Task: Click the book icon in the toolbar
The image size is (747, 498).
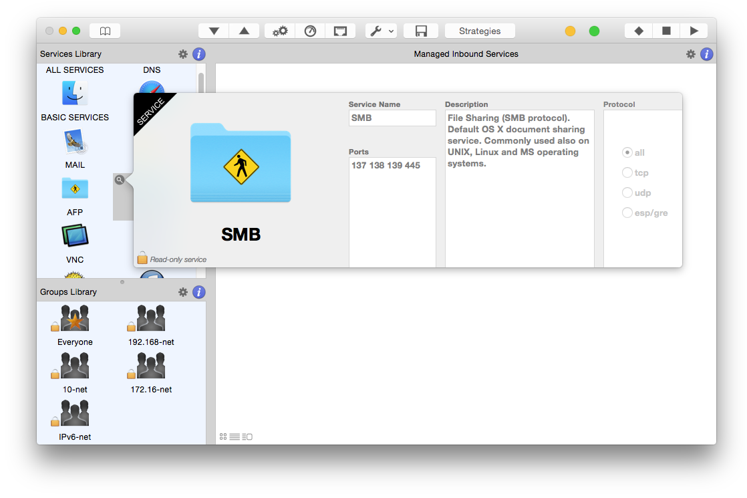Action: [105, 31]
